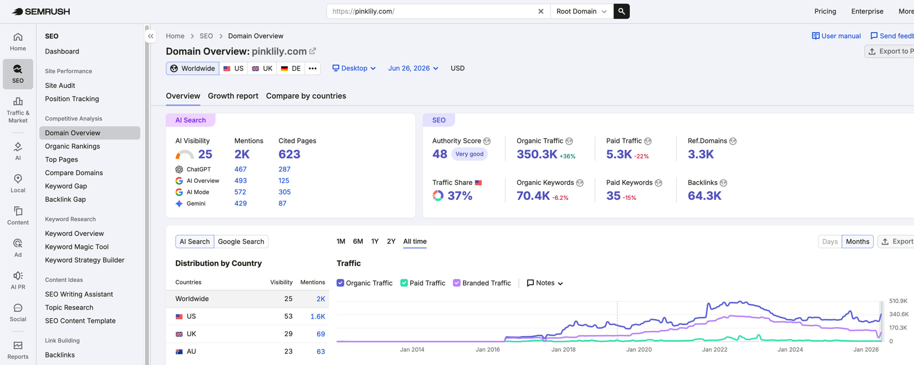Click the search magnifier button
914x365 pixels.
tap(622, 11)
